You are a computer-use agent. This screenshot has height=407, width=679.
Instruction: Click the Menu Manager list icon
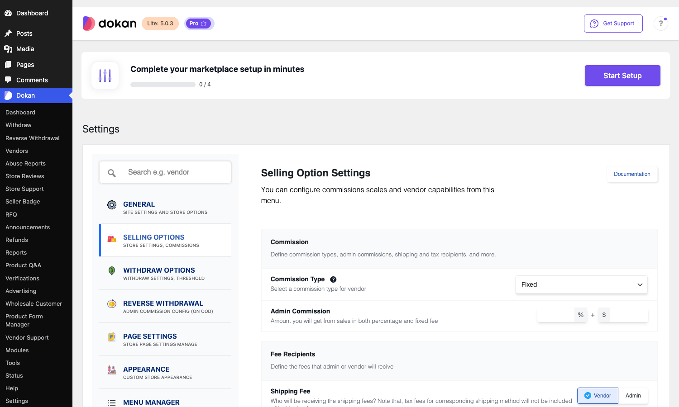tap(112, 402)
